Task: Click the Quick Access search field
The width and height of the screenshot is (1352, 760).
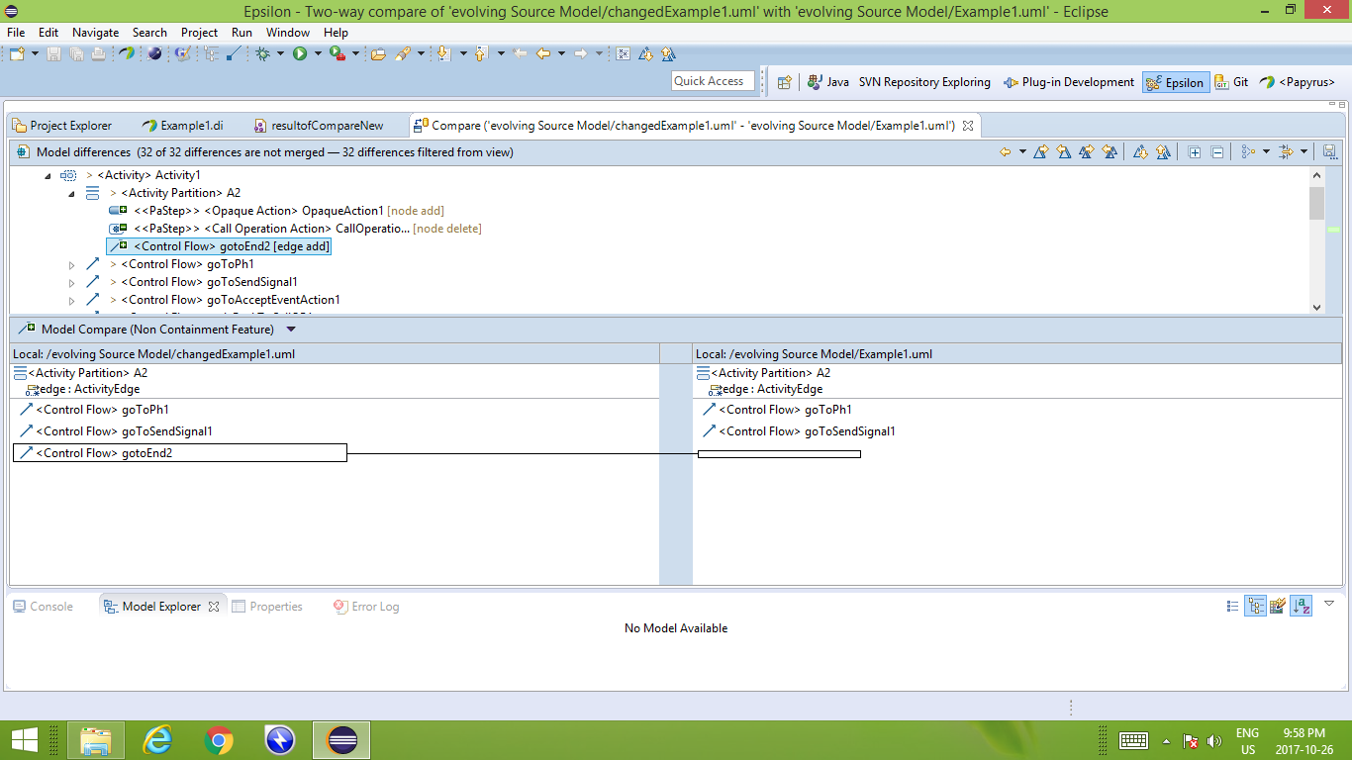Action: point(713,81)
